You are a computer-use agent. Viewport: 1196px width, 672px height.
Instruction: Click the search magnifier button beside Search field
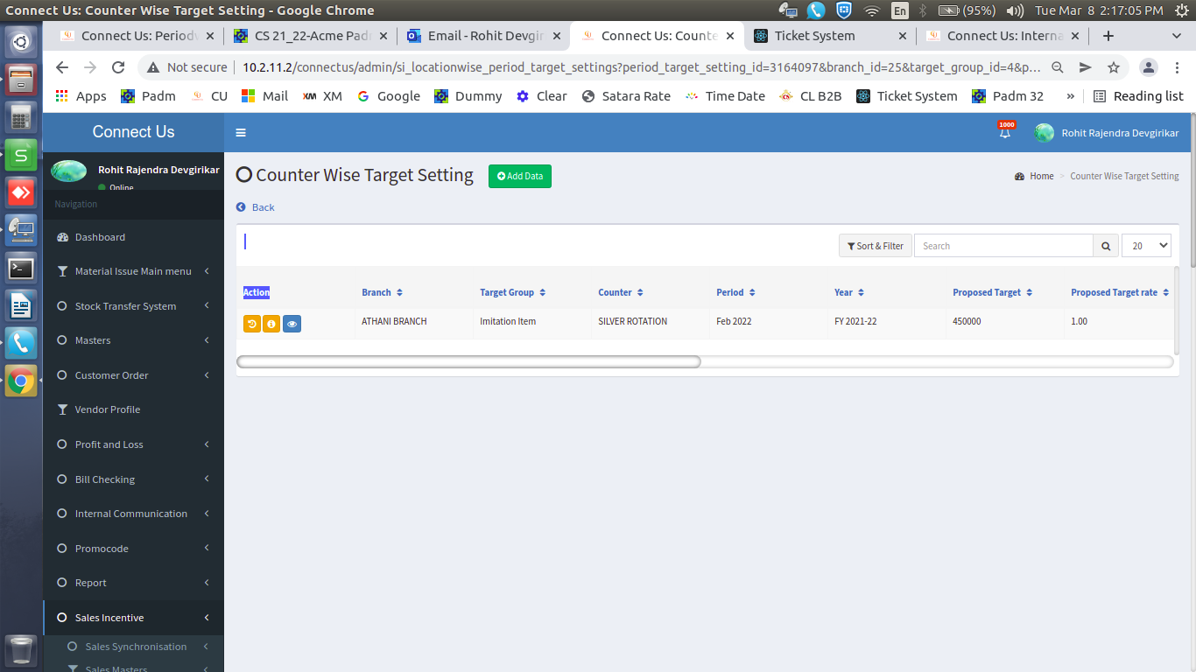click(1106, 246)
